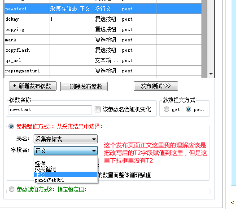Pick 关键词 entry in field list
Screen dimensions: 236x209
point(66,169)
